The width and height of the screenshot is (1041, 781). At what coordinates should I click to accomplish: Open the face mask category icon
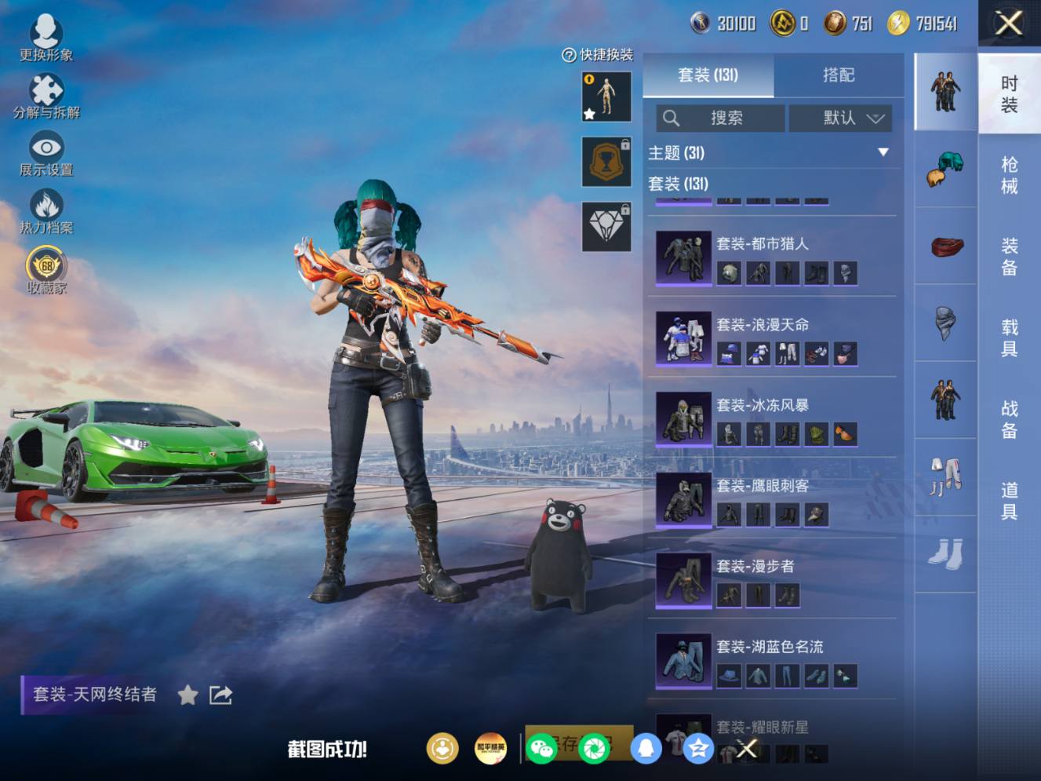point(945,323)
